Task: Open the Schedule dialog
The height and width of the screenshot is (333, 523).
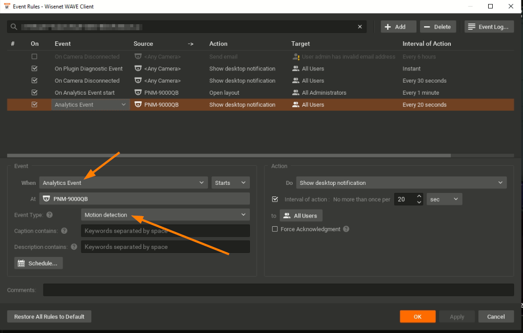Action: pos(38,263)
